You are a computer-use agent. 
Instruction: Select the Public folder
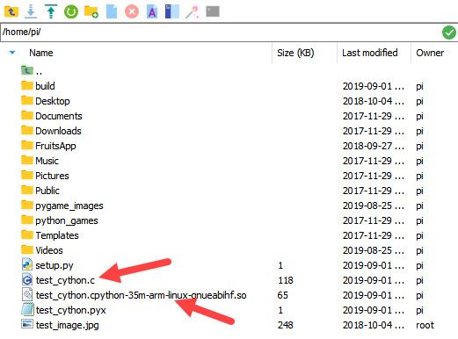(x=40, y=191)
